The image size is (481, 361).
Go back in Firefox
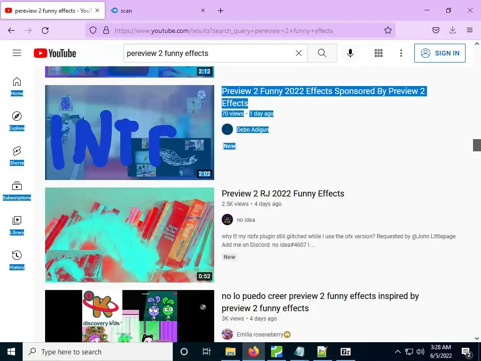(x=11, y=31)
